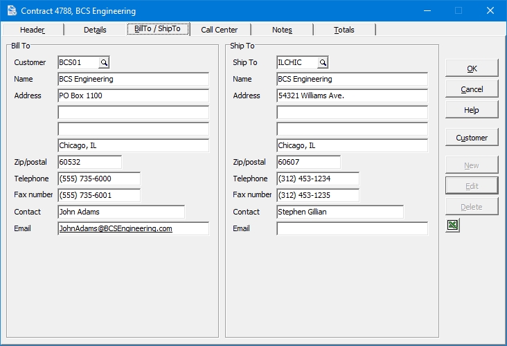Close the Contract 4788 window
Image resolution: width=507 pixels, height=346 pixels.
click(490, 10)
